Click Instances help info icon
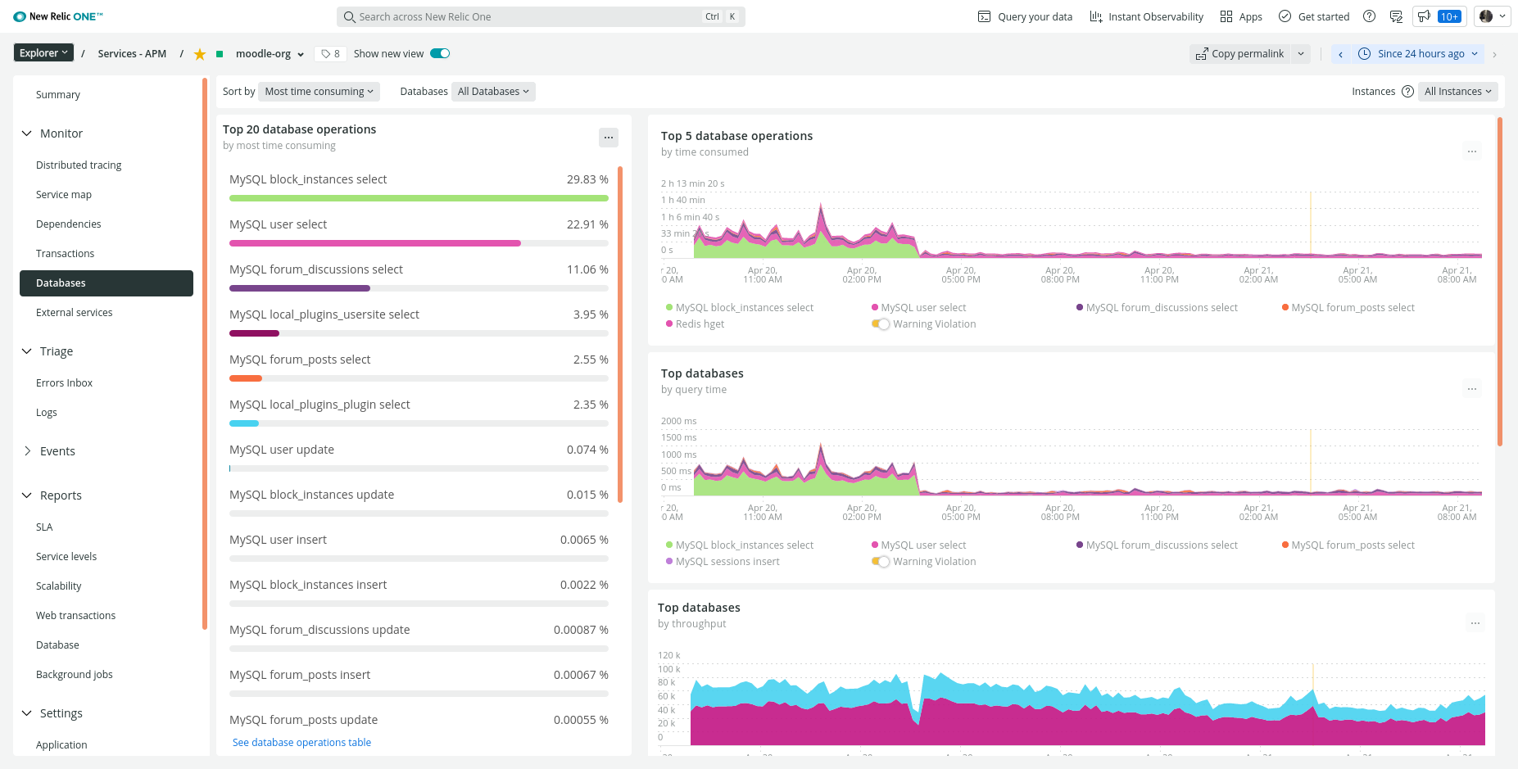 [x=1407, y=92]
